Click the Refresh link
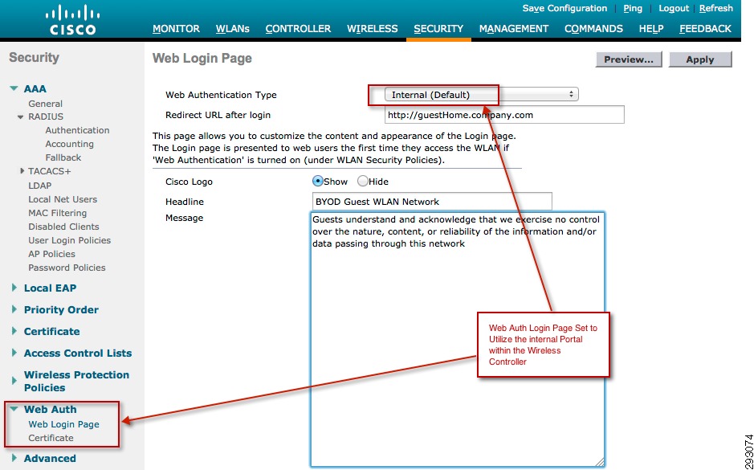 [x=716, y=8]
